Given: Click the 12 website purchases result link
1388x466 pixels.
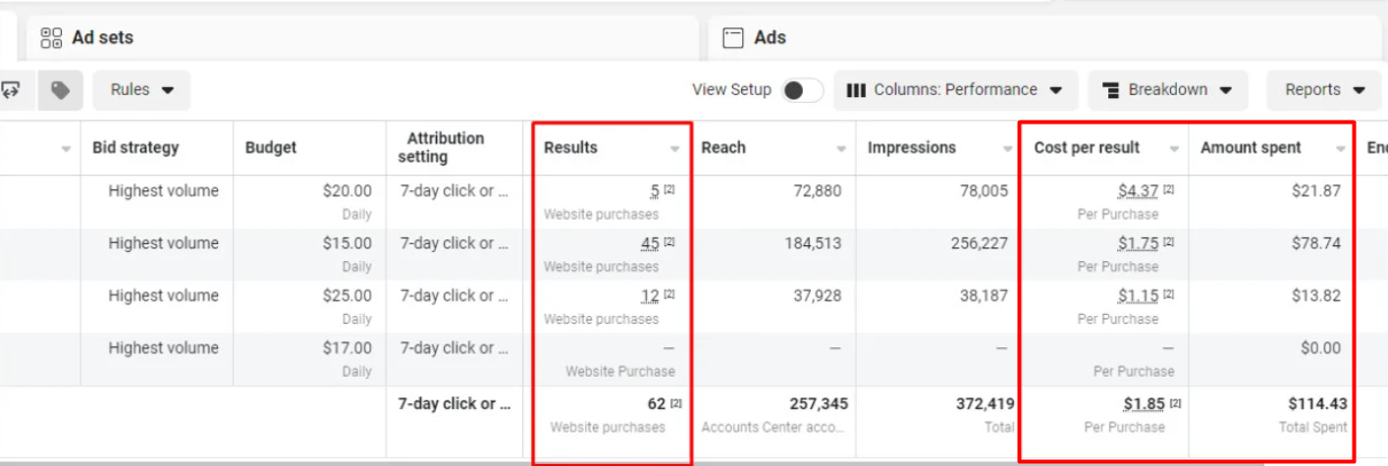Looking at the screenshot, I should [x=650, y=295].
